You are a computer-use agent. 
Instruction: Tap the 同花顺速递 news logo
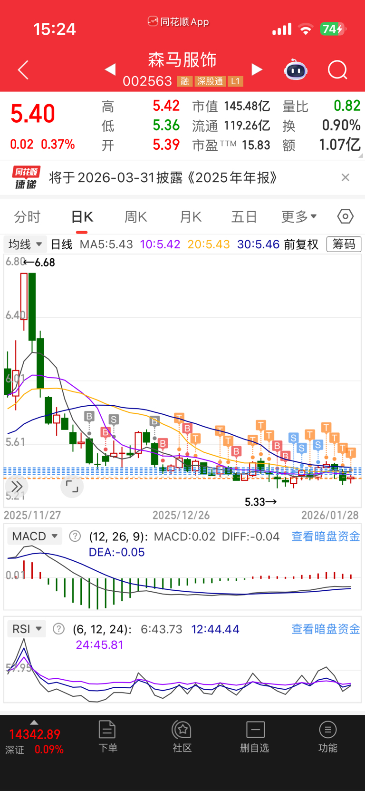26,177
